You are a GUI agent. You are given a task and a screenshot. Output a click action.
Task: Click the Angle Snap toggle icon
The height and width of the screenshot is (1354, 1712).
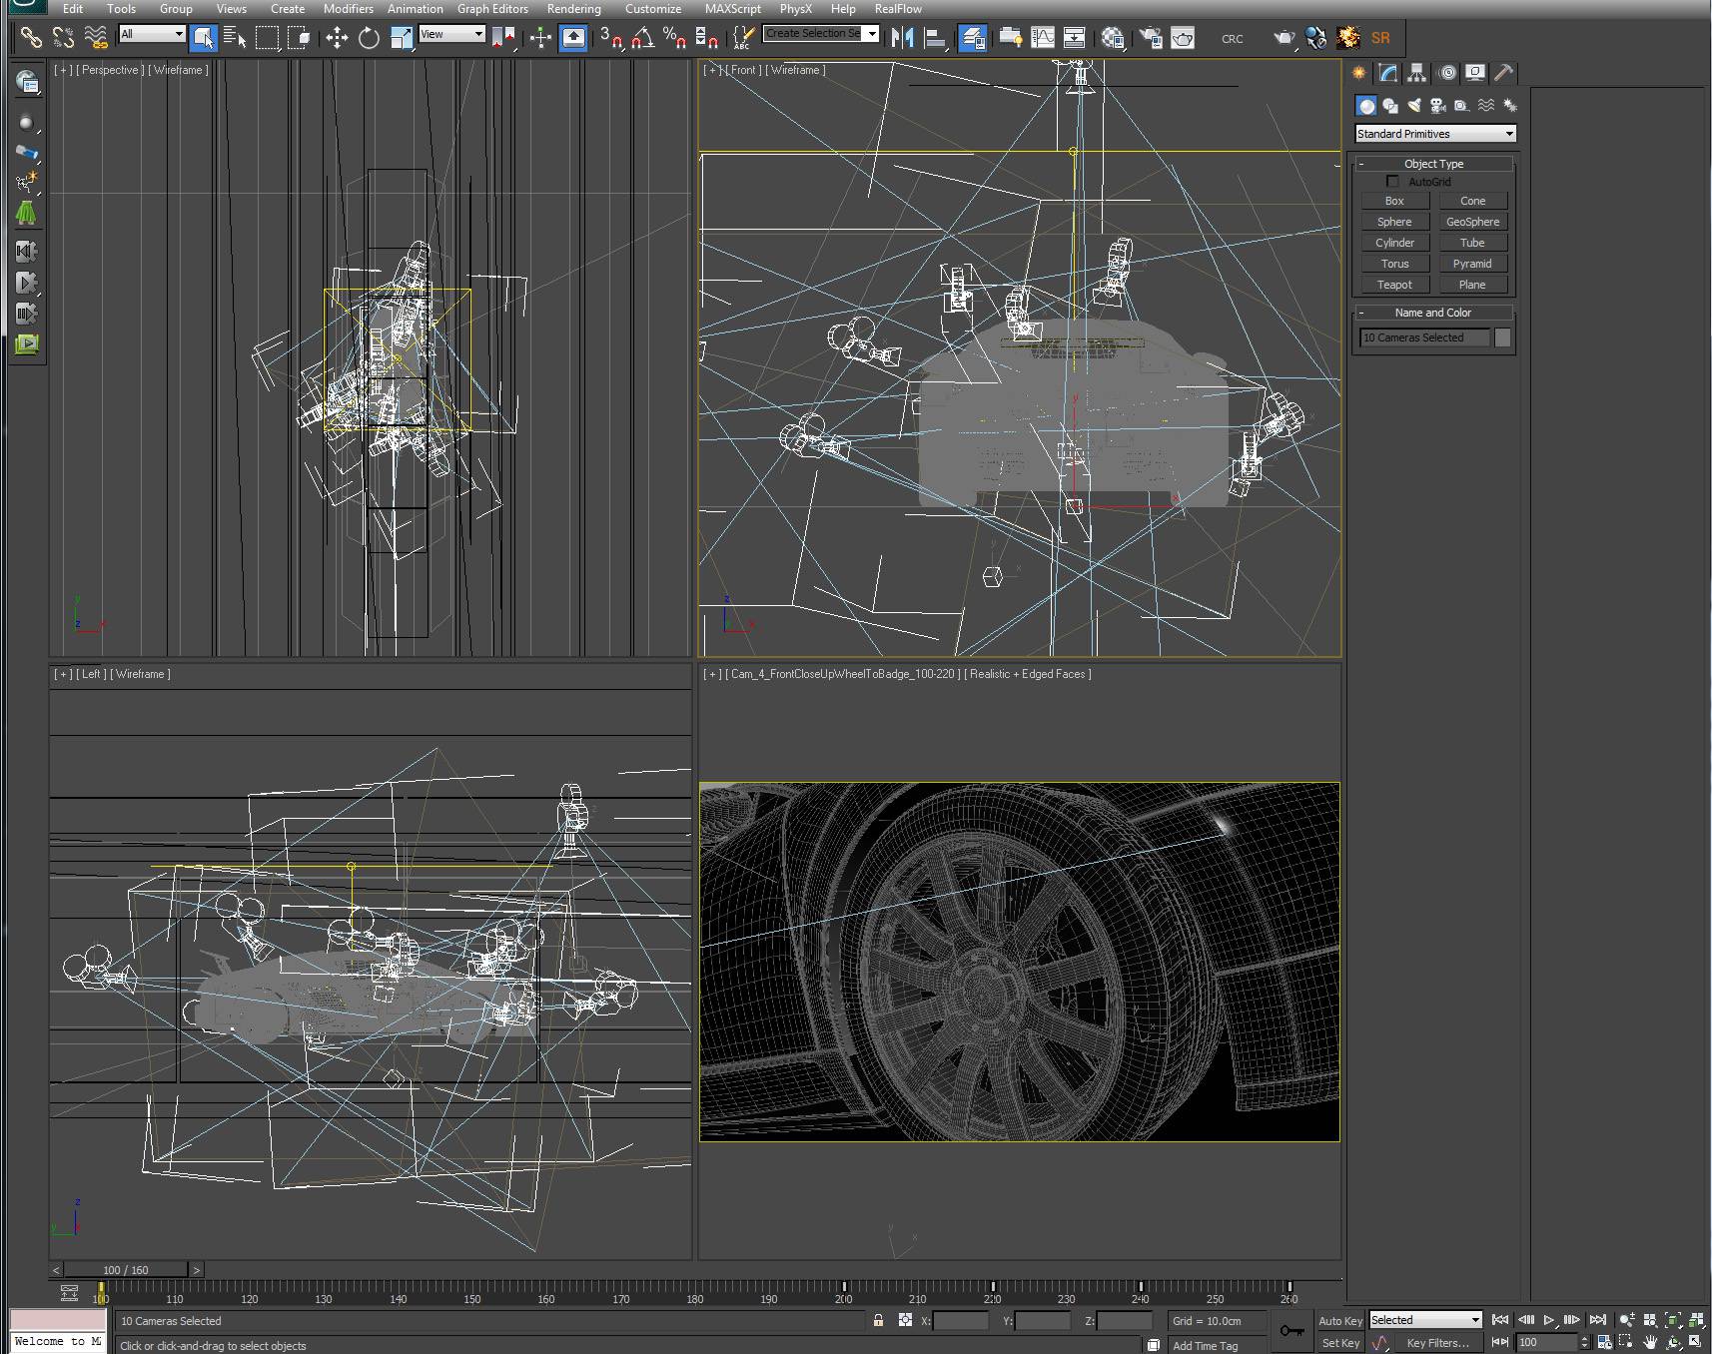tap(642, 38)
